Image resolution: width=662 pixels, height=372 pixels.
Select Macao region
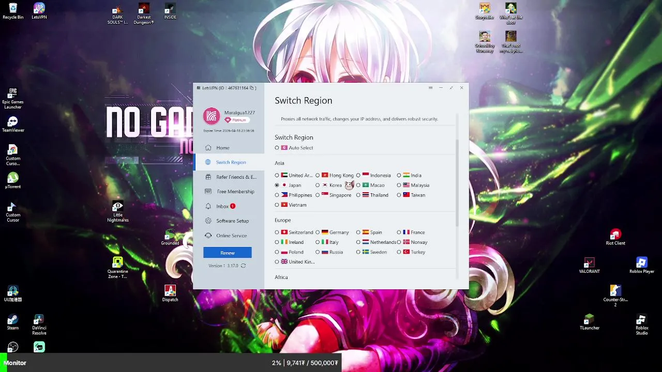click(370, 185)
